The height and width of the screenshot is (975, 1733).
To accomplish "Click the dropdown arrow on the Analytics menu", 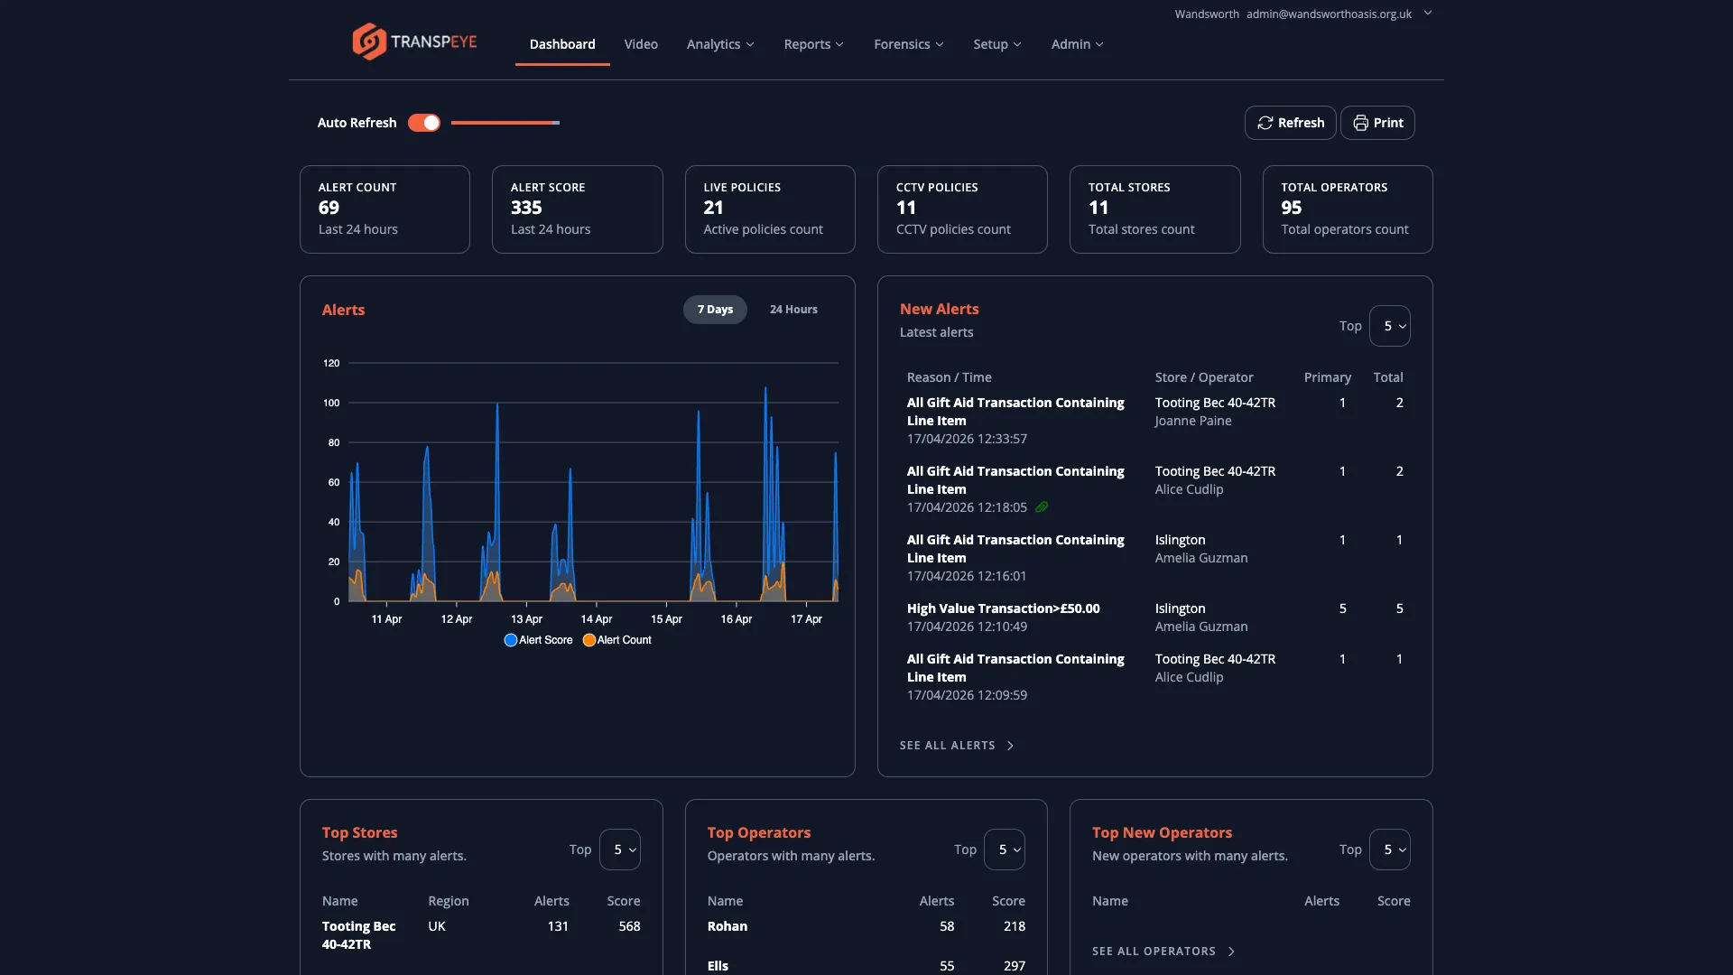I will pyautogui.click(x=749, y=44).
